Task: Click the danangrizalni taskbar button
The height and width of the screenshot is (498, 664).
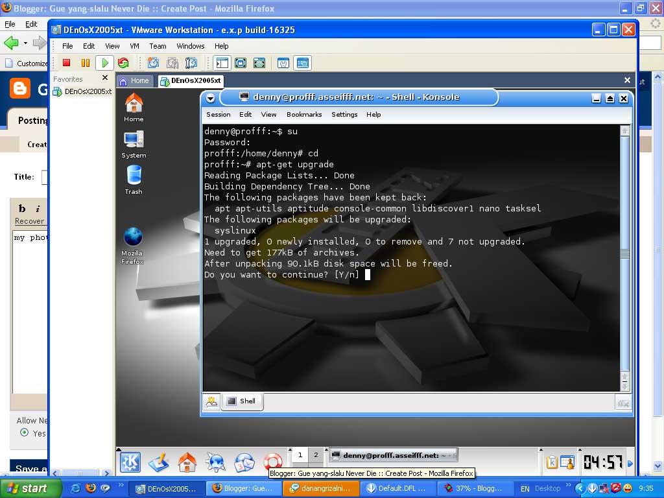Action: [x=321, y=489]
